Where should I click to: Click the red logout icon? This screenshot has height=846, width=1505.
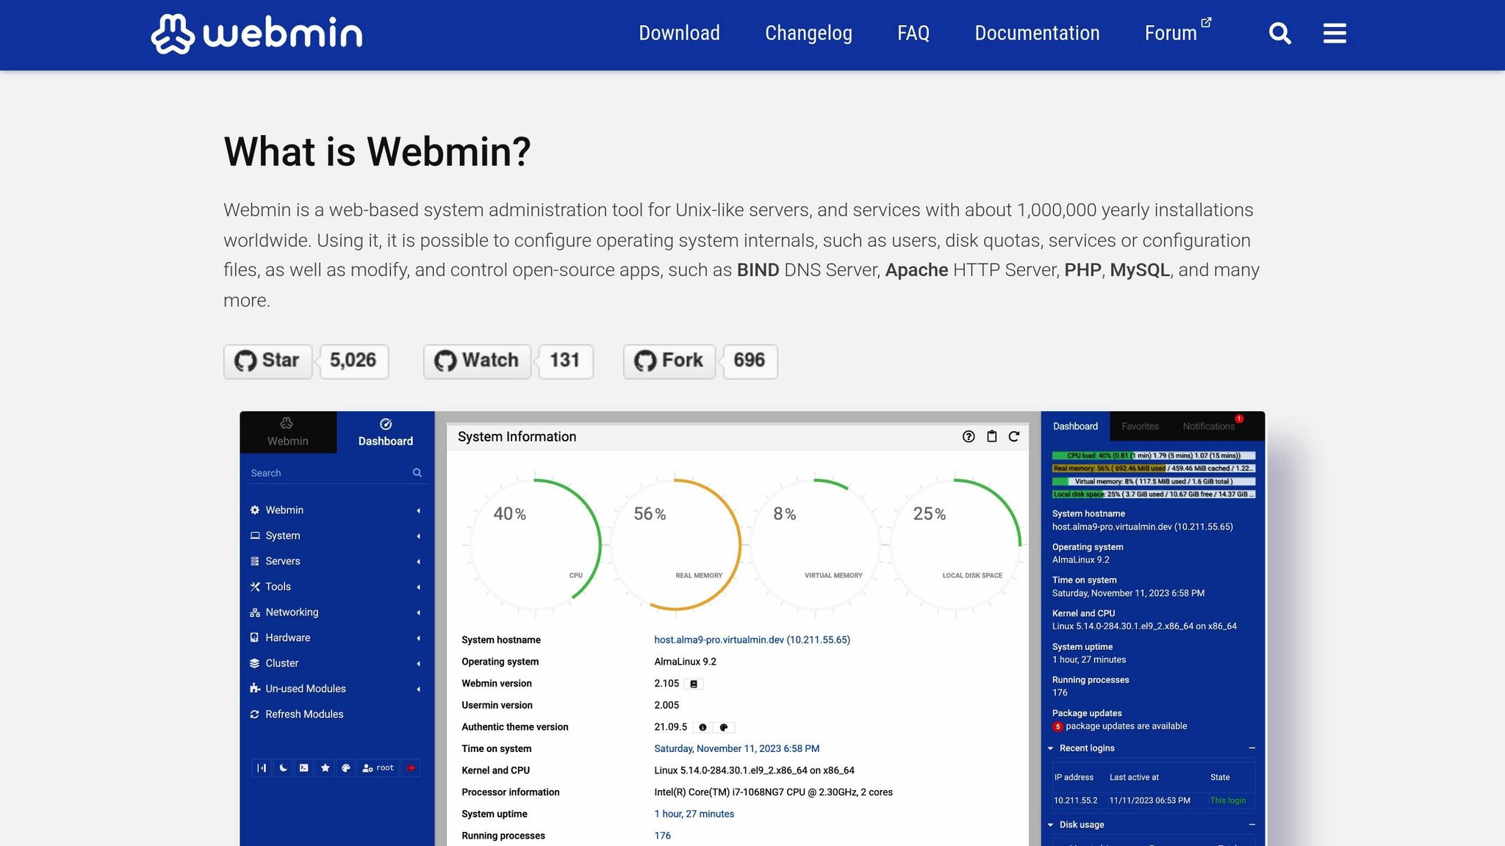click(x=411, y=768)
